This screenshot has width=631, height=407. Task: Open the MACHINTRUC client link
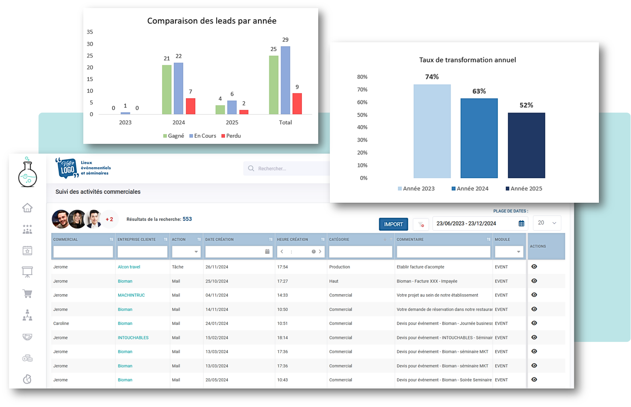131,295
